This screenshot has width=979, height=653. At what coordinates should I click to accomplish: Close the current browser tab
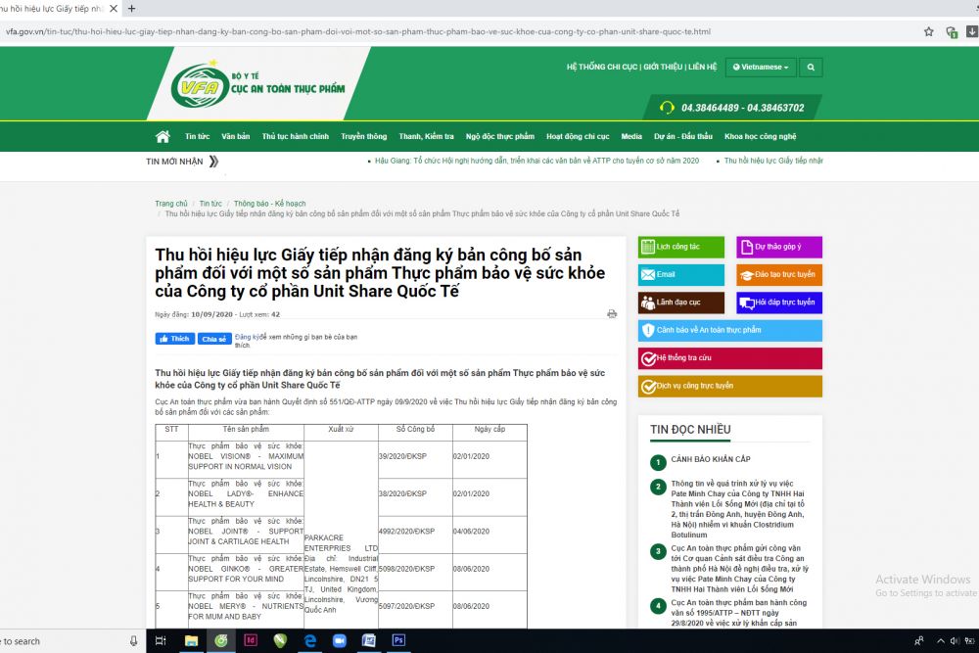pyautogui.click(x=114, y=9)
